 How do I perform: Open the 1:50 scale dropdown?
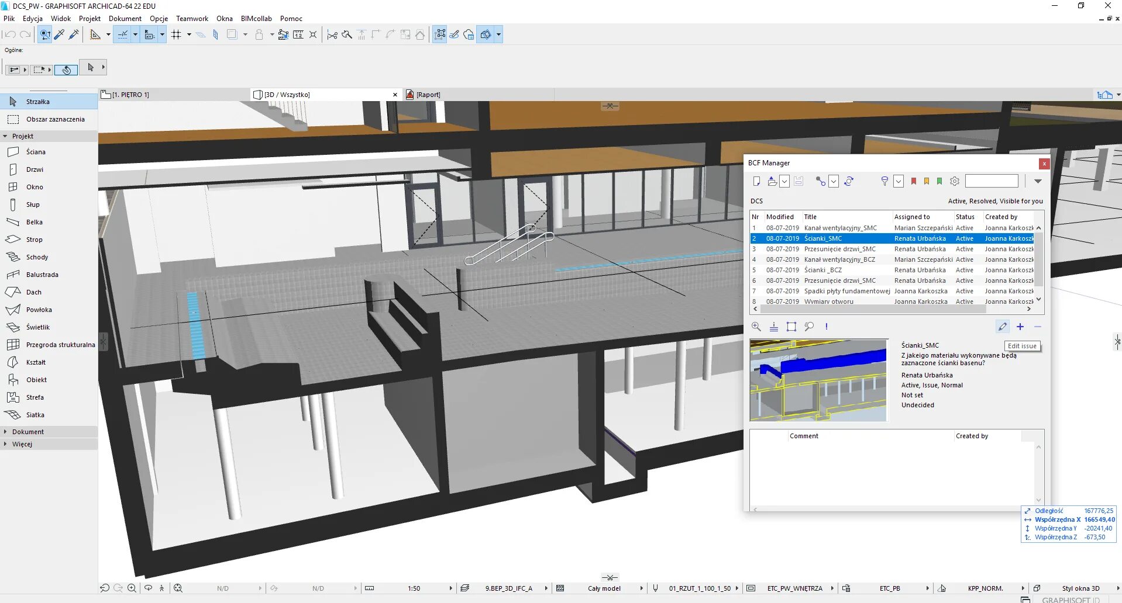point(451,588)
